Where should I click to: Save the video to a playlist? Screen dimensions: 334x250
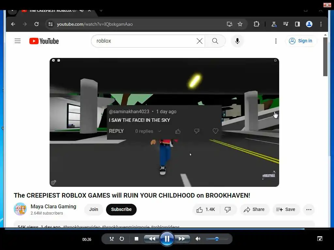(286, 210)
